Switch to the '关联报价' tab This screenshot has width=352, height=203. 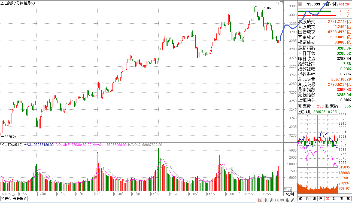click(20, 199)
